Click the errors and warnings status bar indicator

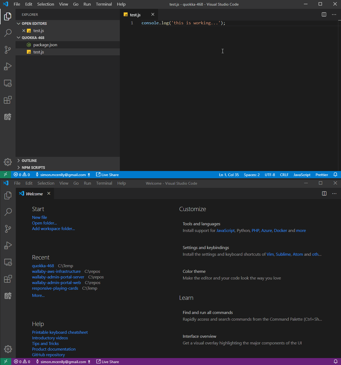click(21, 174)
